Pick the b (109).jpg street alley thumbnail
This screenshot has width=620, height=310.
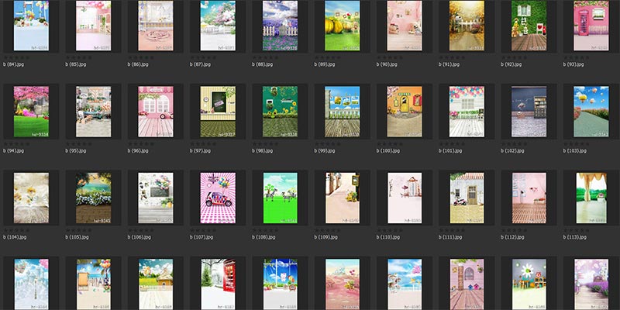[x=343, y=198]
